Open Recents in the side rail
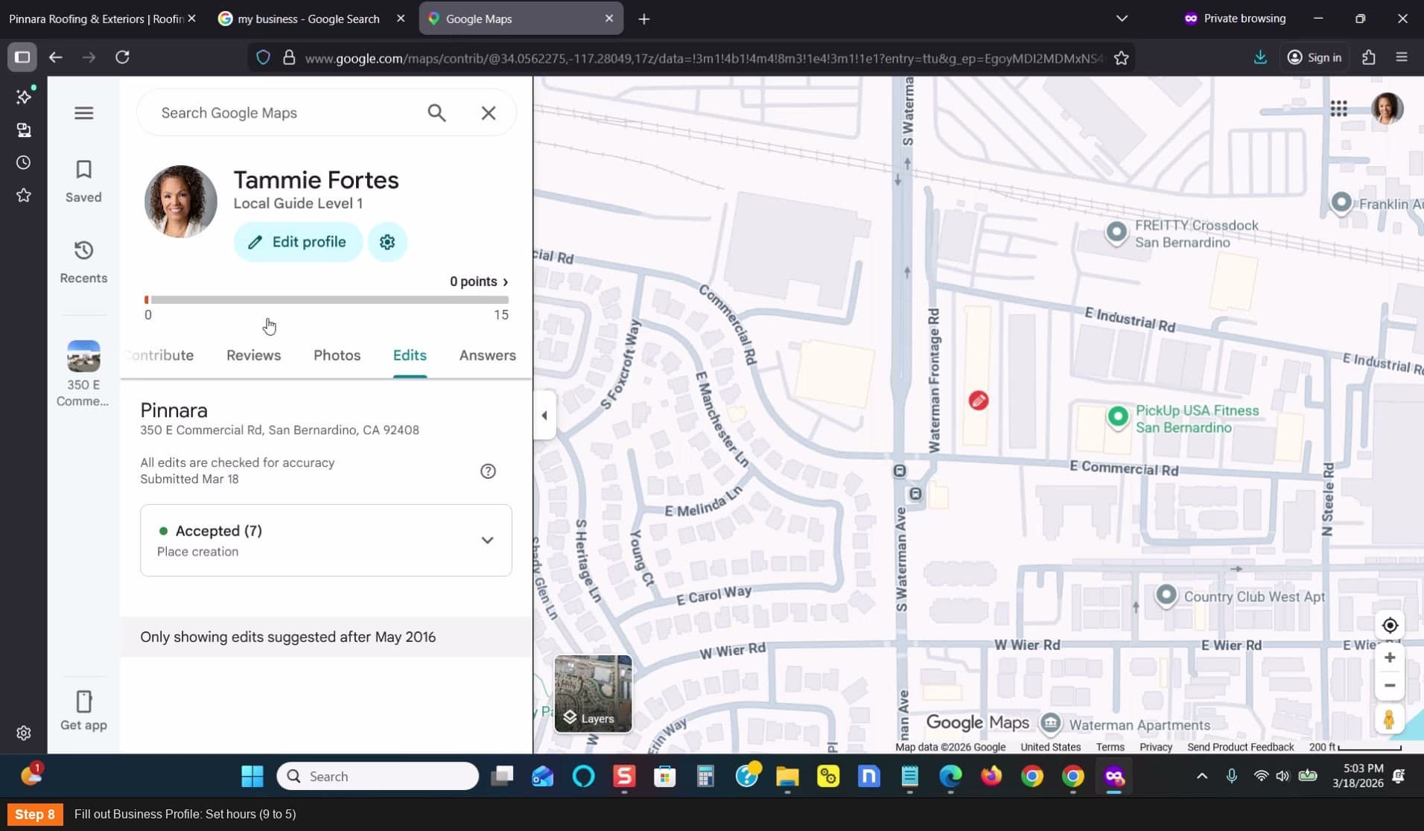The image size is (1424, 831). click(83, 262)
